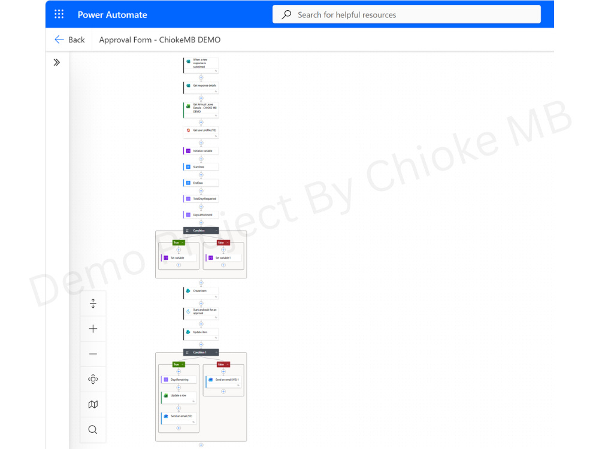Select the DaysLeftAllowed compose action
Viewport: 599px width, 449px height.
click(201, 215)
